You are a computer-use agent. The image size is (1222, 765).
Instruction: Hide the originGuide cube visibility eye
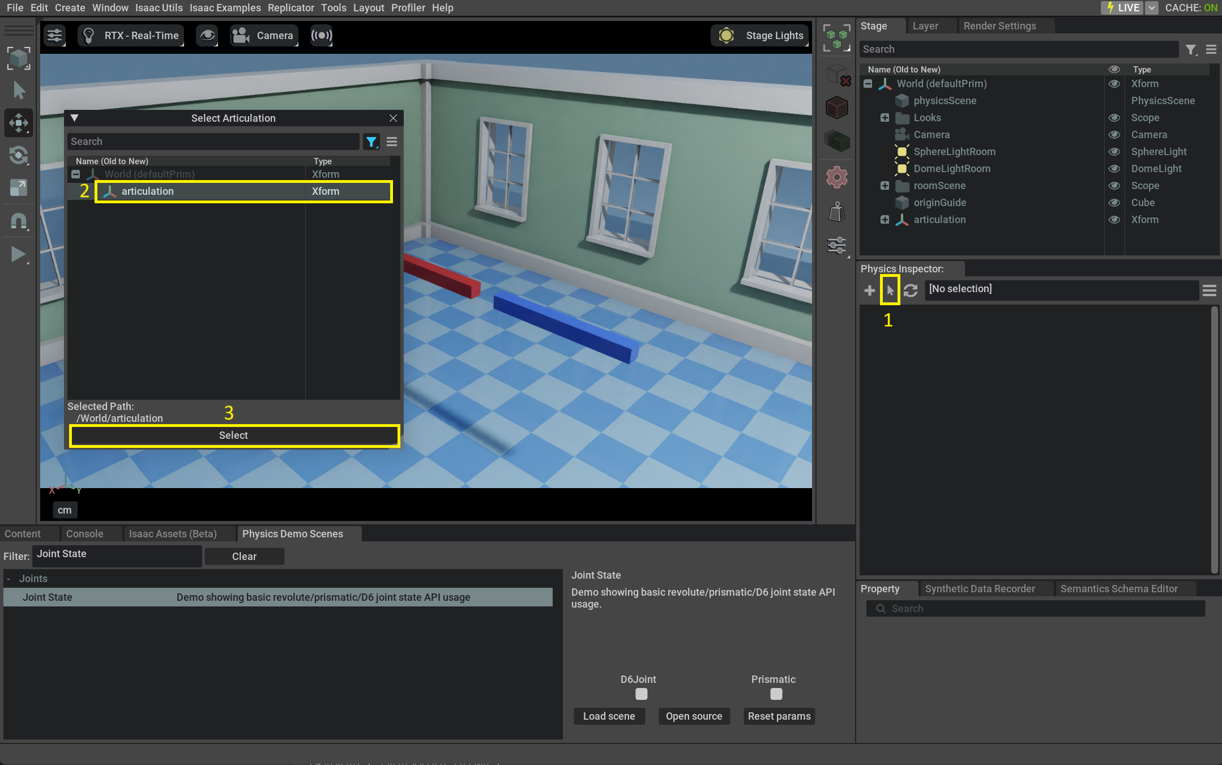pos(1114,203)
